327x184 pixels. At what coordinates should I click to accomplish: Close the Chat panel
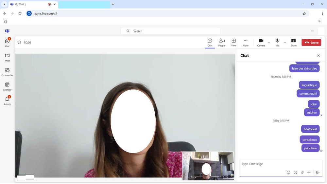tap(318, 56)
